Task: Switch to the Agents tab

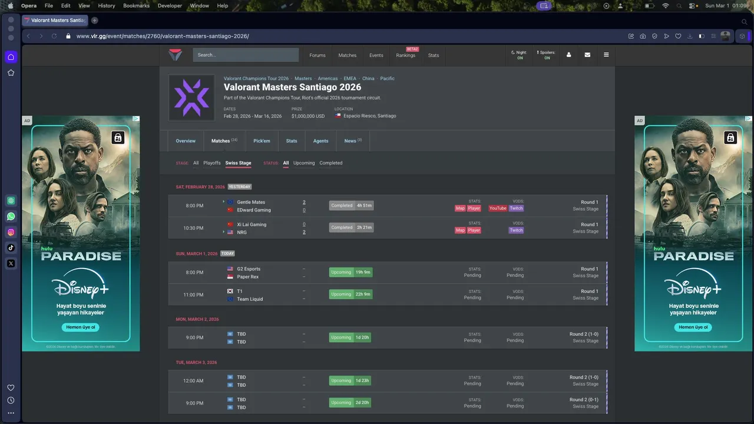Action: pos(321,141)
